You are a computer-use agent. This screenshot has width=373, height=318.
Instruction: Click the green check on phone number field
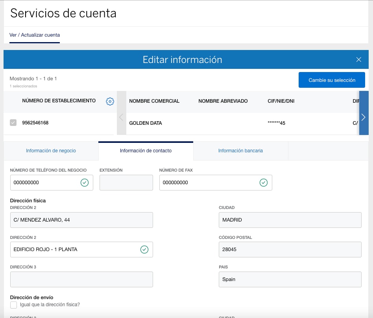(84, 182)
